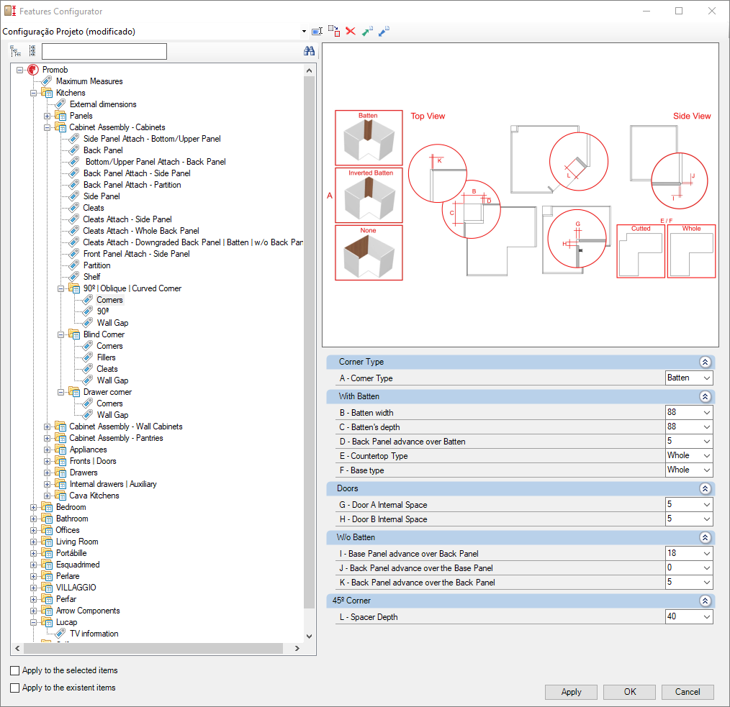Image resolution: width=730 pixels, height=707 pixels.
Task: Click the binoculars search icon
Action: click(x=309, y=51)
